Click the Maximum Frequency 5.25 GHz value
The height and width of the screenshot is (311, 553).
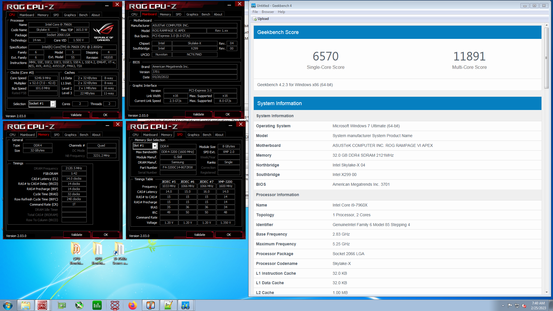pos(341,244)
